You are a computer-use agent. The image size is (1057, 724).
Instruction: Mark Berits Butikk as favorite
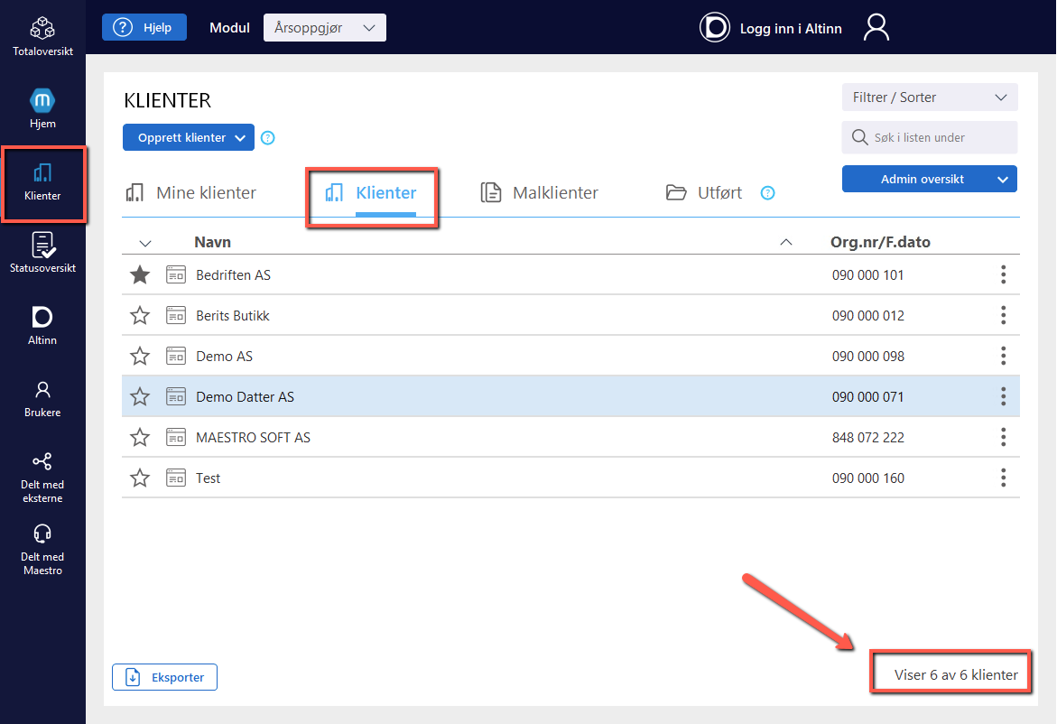coord(140,315)
